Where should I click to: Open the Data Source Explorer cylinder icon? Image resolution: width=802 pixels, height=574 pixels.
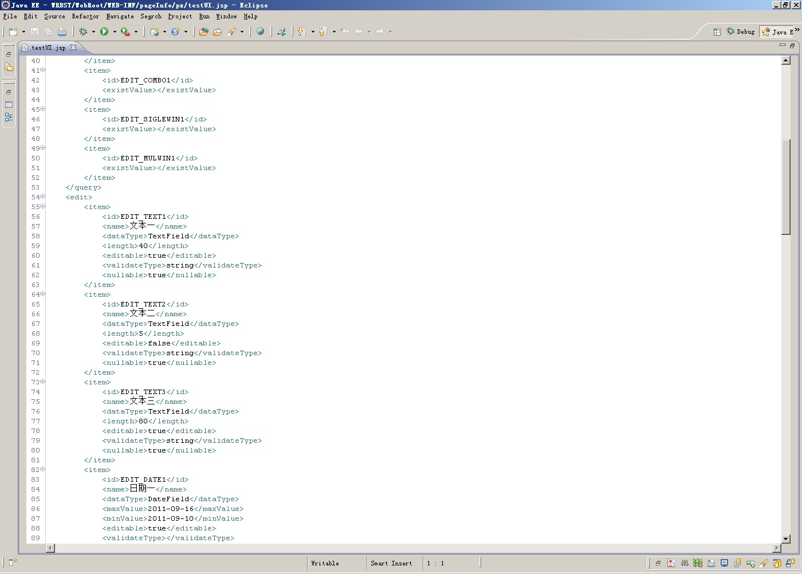tap(737, 563)
